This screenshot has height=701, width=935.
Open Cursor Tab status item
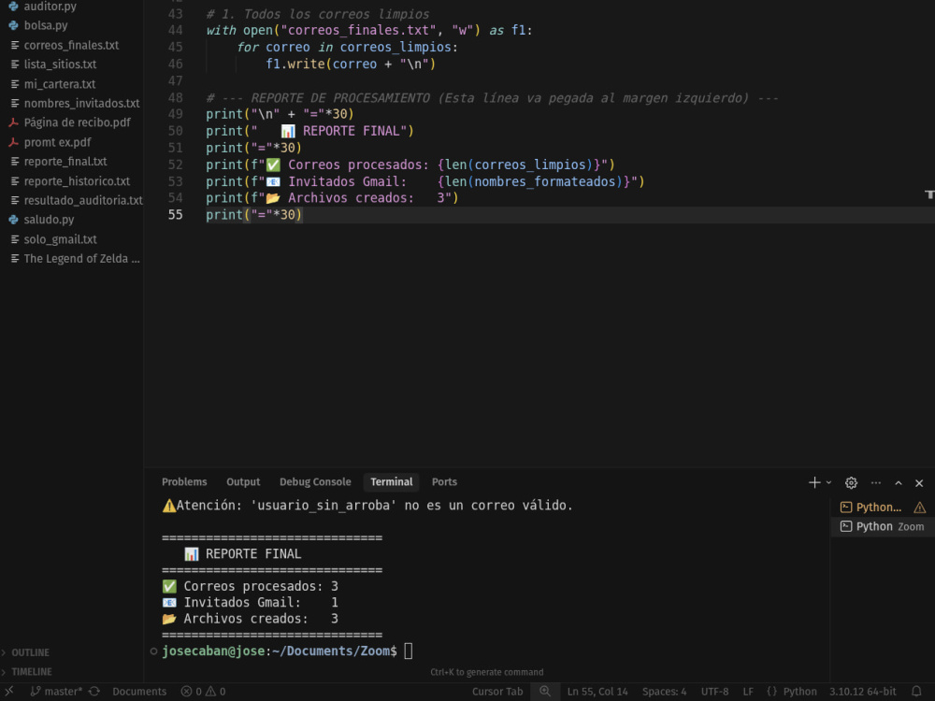[x=497, y=692]
